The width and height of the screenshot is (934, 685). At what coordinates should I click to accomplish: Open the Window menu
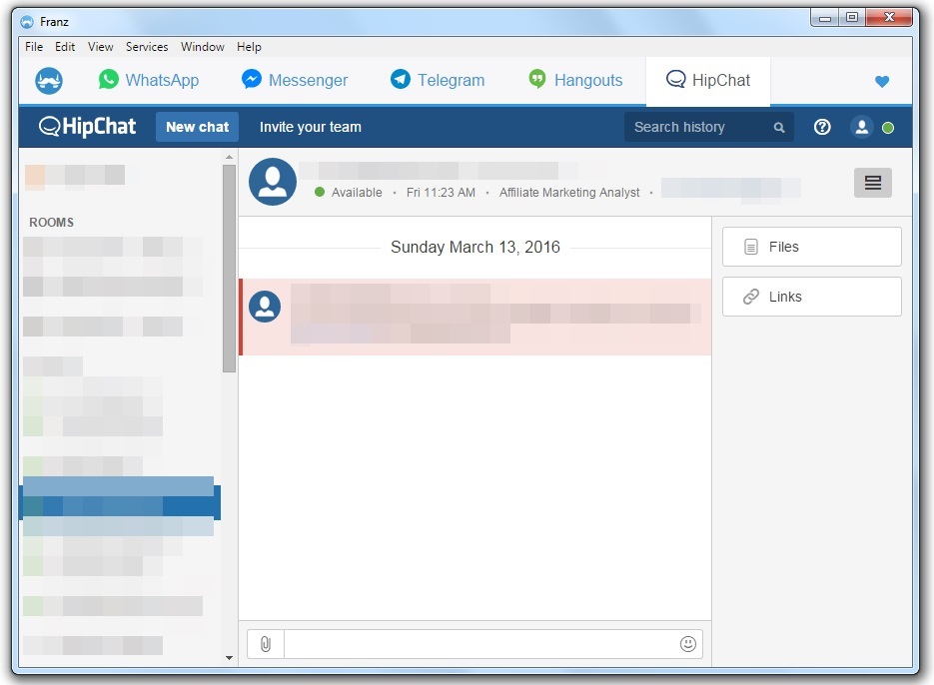(203, 47)
